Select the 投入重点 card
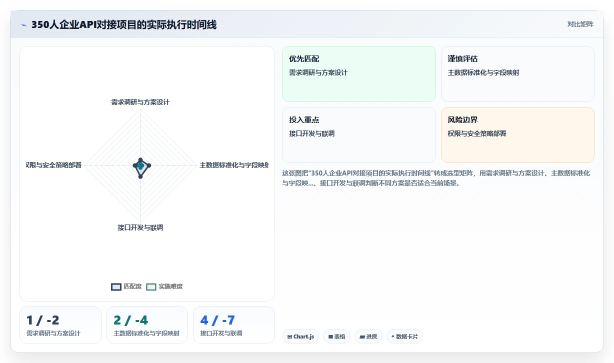 coord(359,135)
